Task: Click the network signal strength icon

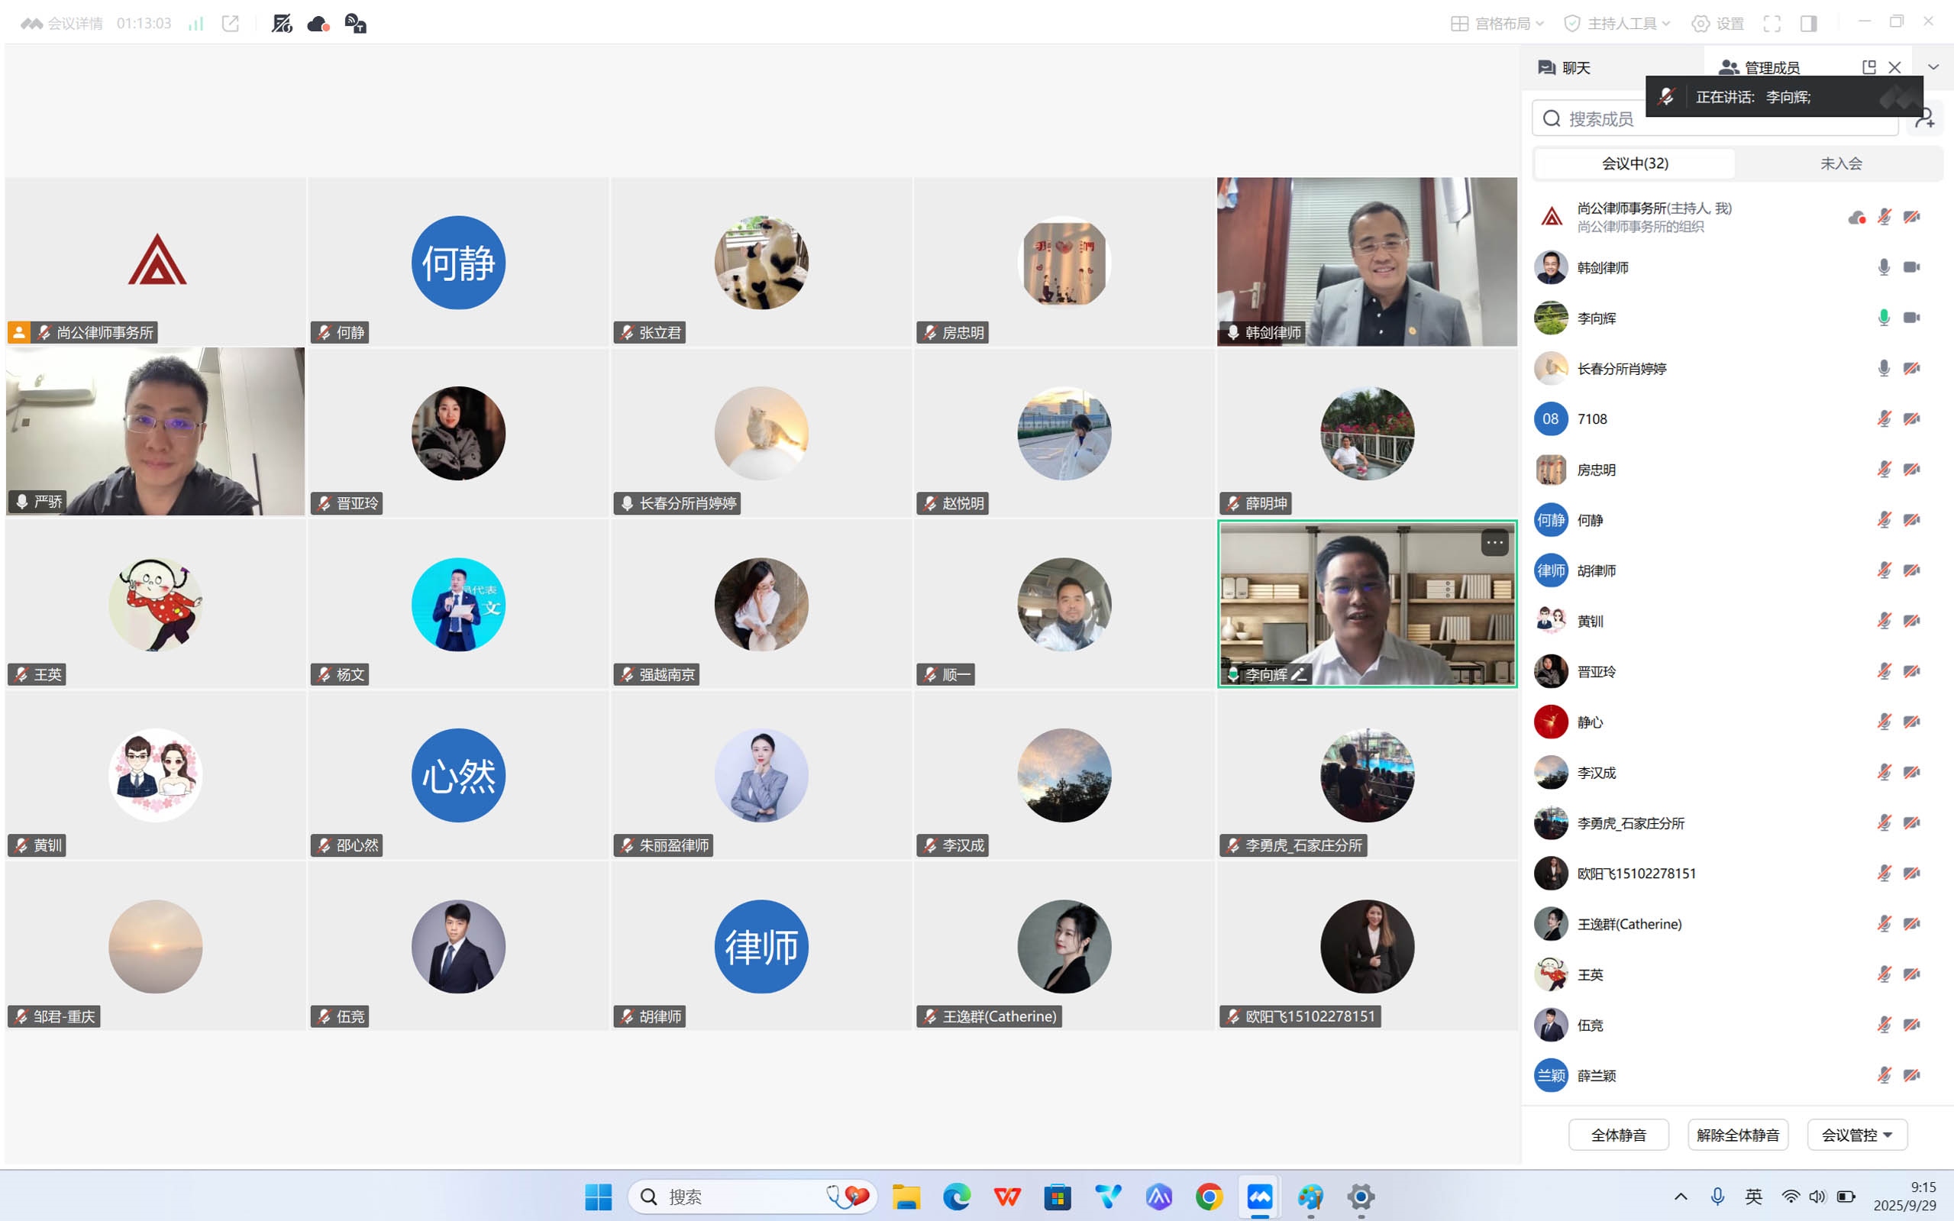Action: (195, 24)
